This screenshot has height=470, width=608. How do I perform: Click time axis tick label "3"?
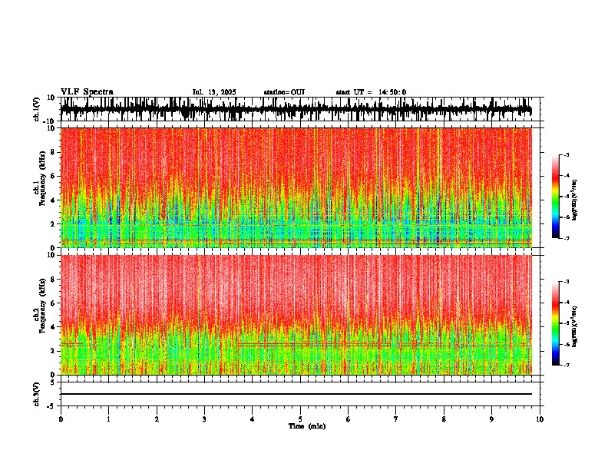point(204,419)
